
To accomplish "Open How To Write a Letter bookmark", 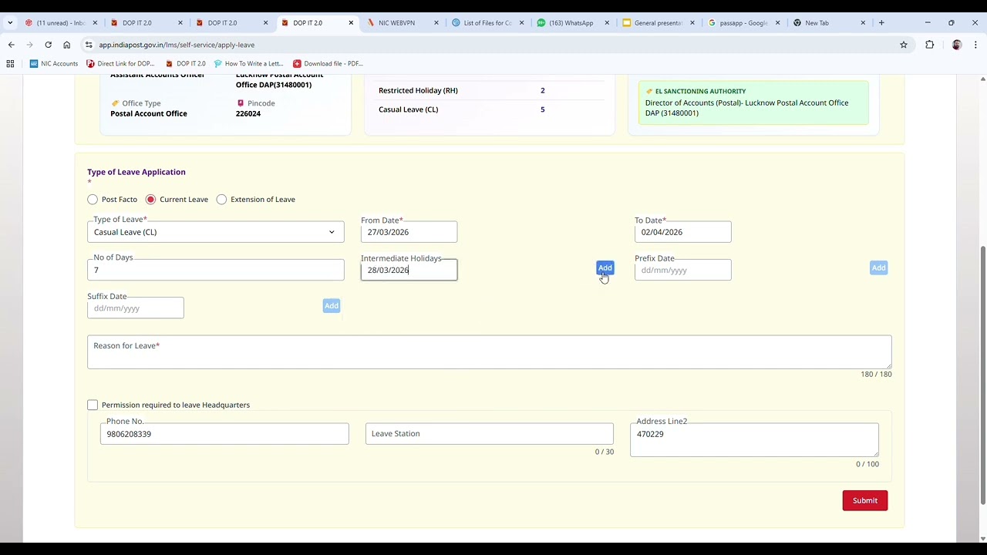I will pos(248,63).
